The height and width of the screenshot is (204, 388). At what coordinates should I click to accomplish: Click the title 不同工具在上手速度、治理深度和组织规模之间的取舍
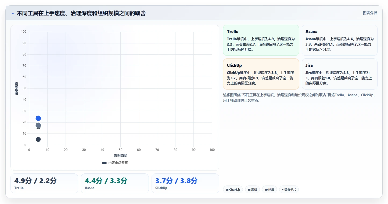point(81,13)
